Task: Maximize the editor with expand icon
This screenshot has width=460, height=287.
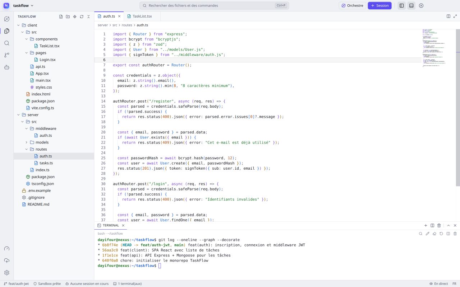Action: tap(455, 16)
